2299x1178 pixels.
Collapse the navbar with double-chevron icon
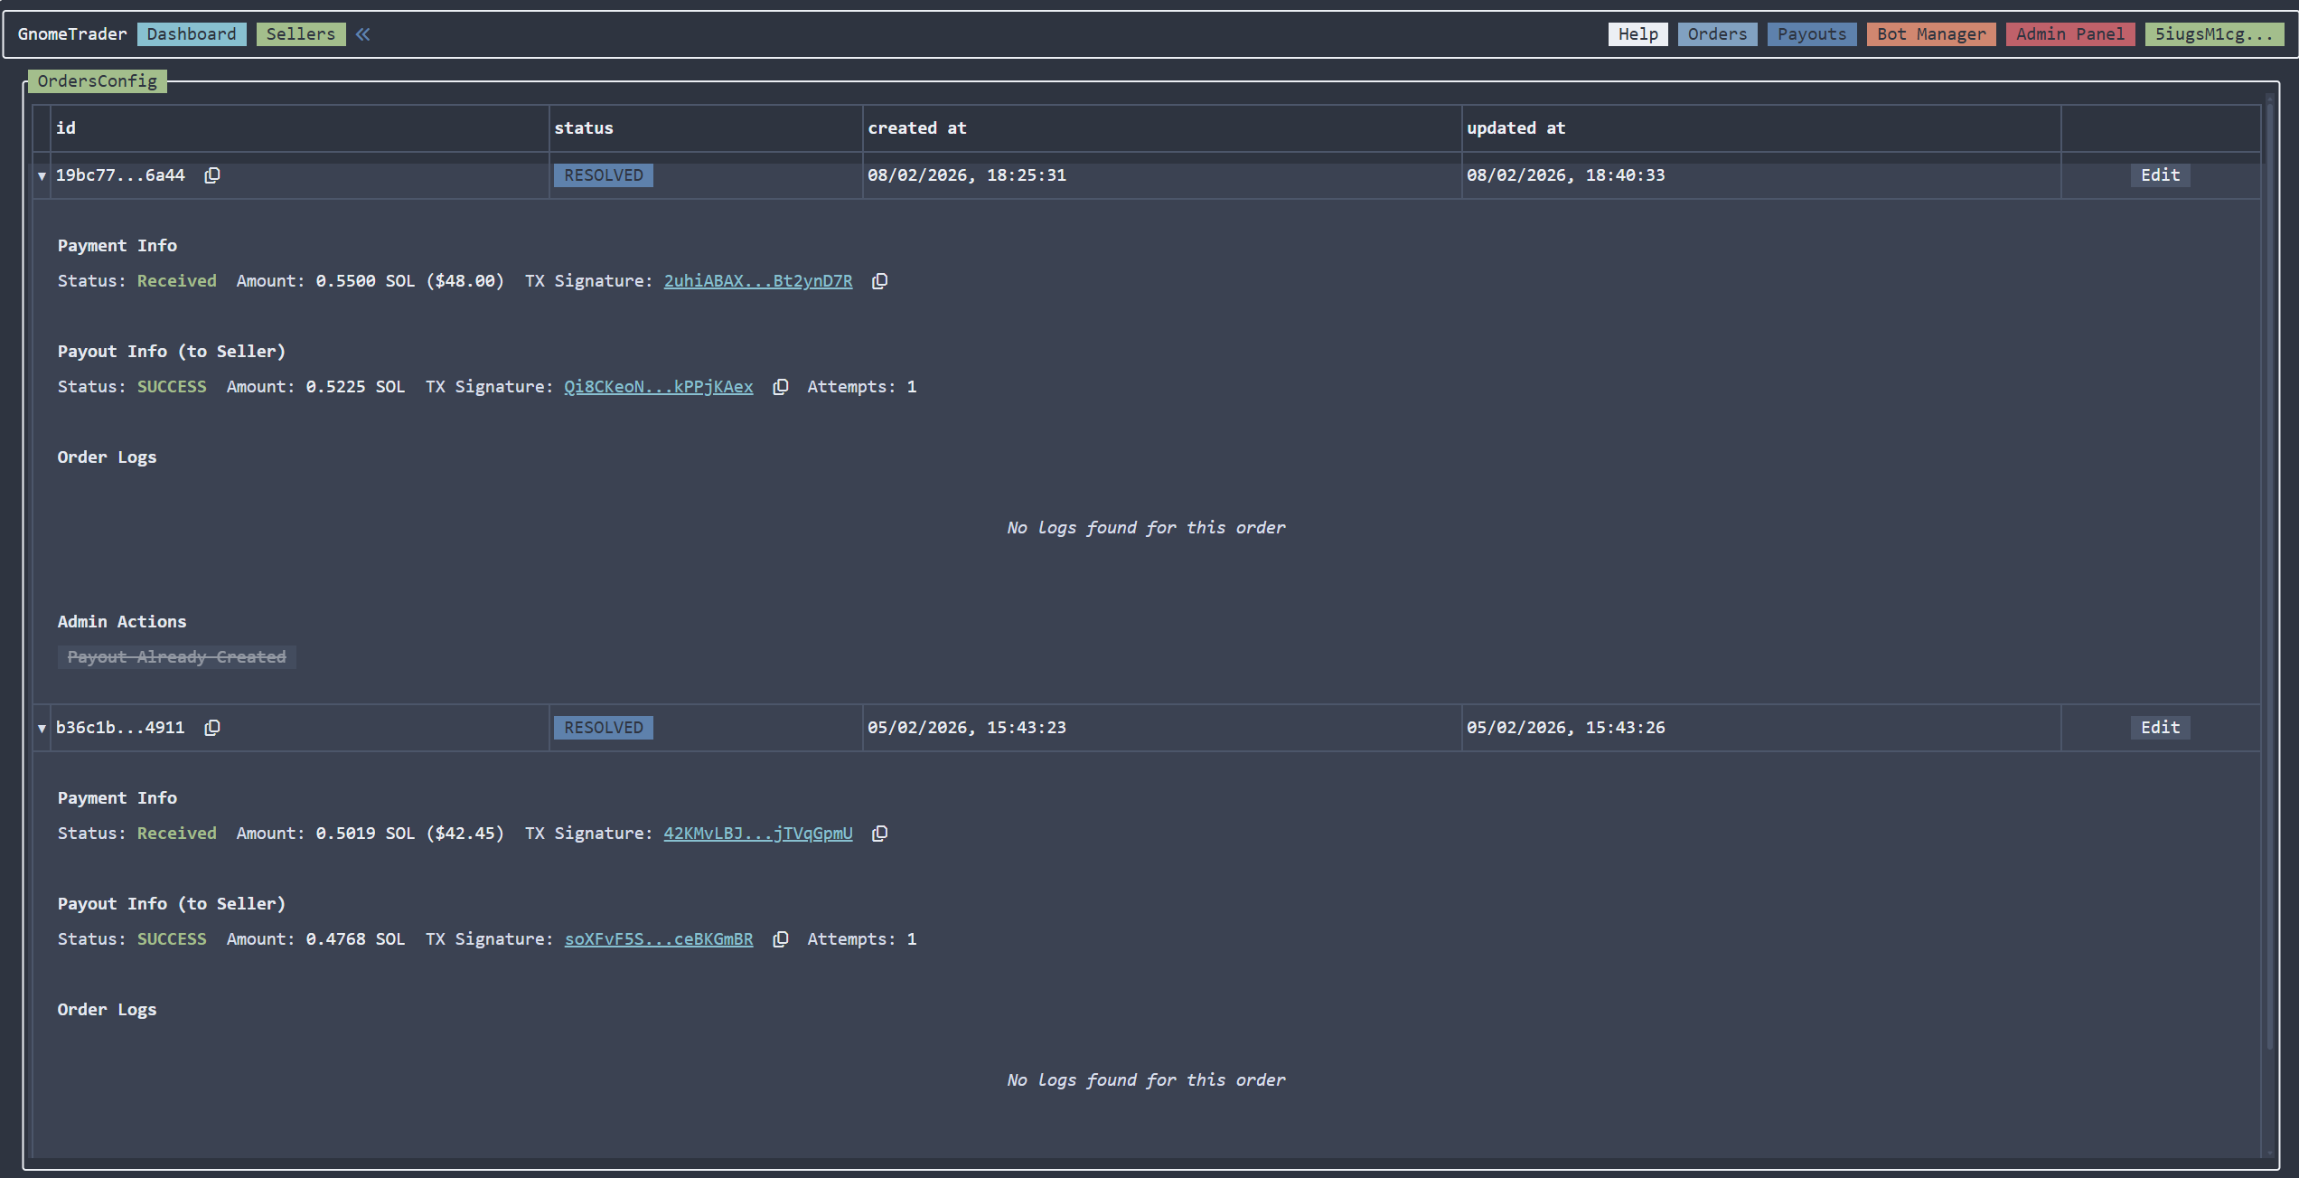pos(362,34)
